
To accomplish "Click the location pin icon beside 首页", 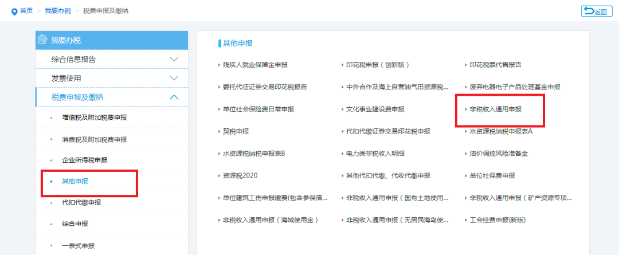I will (x=14, y=11).
